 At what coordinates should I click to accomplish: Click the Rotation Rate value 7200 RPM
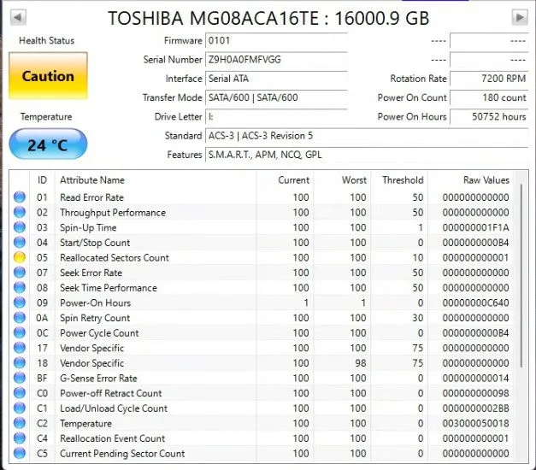point(489,79)
